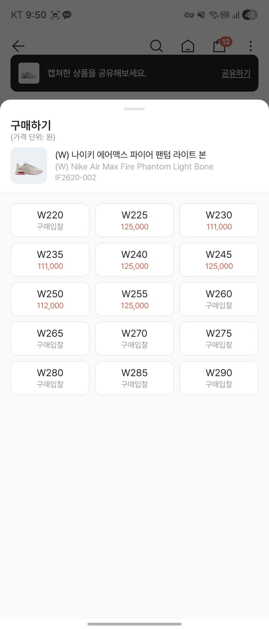Tap W255 priced 125,000
The height and width of the screenshot is (629, 269).
pos(134,299)
